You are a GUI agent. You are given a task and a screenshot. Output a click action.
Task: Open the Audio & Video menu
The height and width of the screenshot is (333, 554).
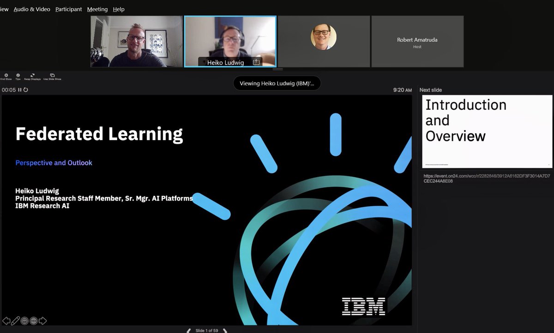click(32, 9)
